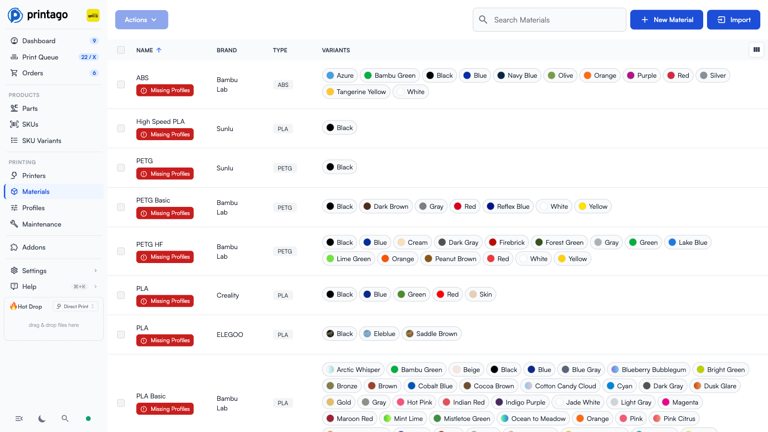The width and height of the screenshot is (768, 432).
Task: Collapse sidebar with the menu-fold icon
Action: point(19,419)
